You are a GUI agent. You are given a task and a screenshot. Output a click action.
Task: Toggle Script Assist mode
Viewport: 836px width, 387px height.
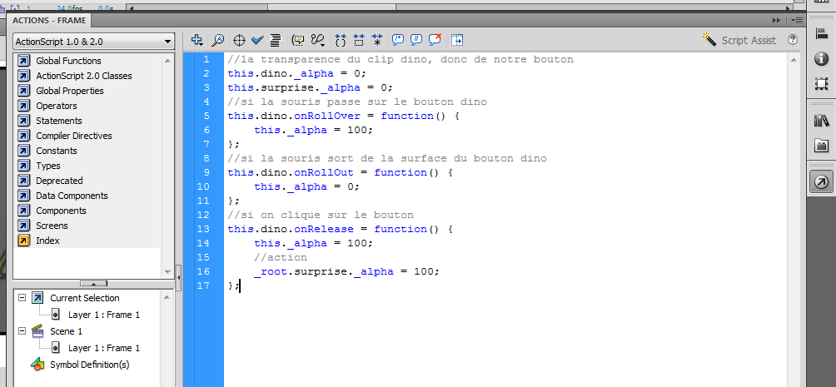[739, 40]
